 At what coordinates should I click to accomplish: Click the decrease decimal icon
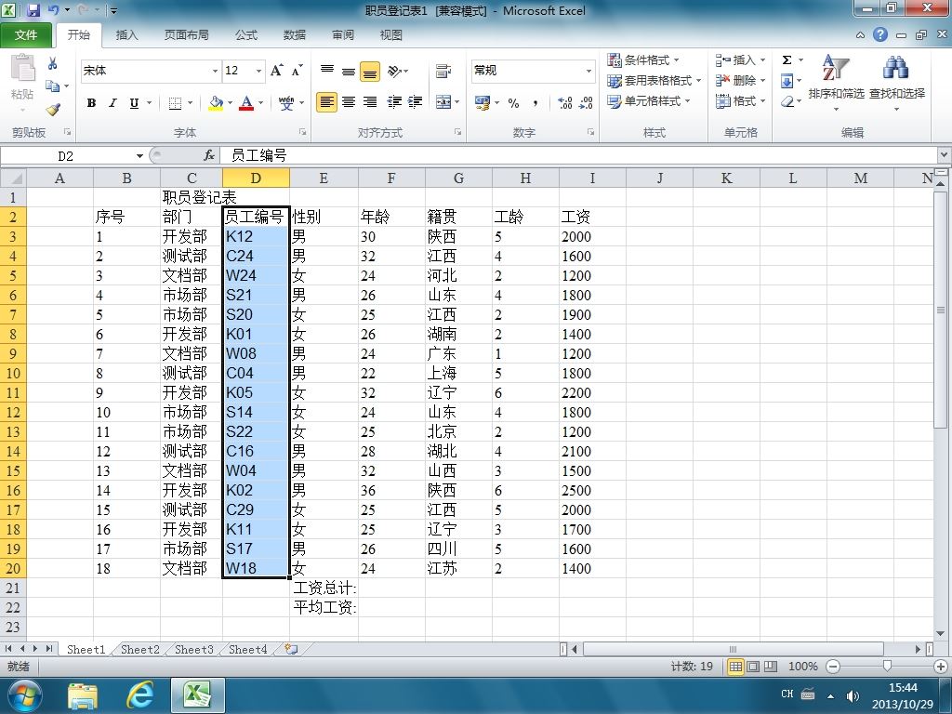coord(586,103)
